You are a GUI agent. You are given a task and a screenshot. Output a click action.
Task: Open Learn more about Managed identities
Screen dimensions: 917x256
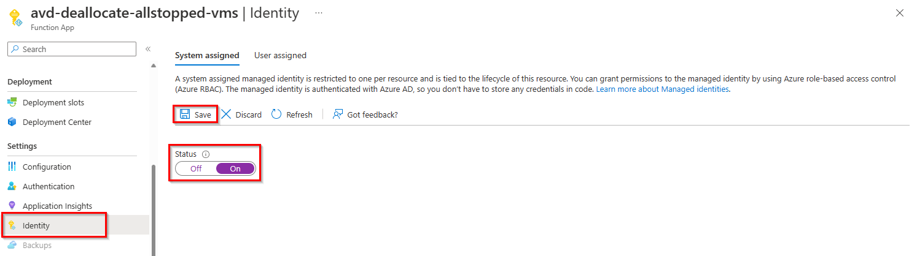[x=662, y=89]
